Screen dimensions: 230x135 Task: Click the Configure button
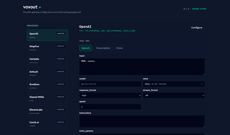point(197,28)
